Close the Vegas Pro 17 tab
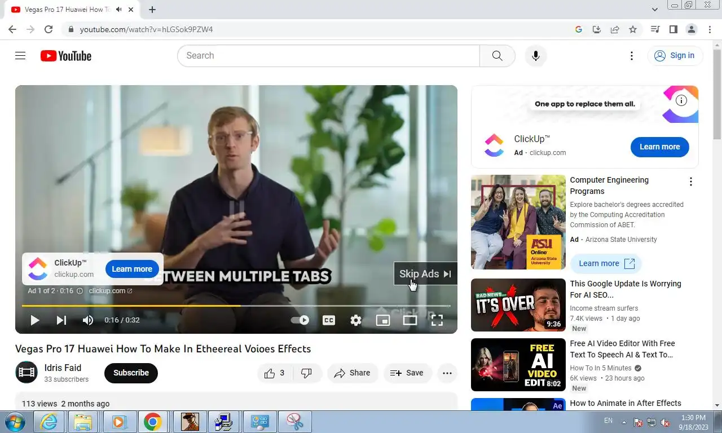This screenshot has height=433, width=722. tap(131, 10)
